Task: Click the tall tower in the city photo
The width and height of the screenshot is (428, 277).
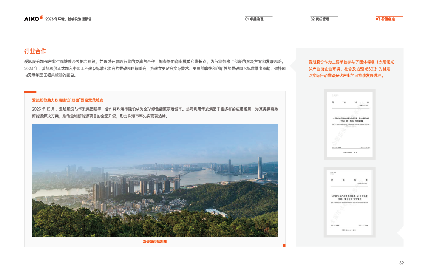Action: [x=259, y=168]
